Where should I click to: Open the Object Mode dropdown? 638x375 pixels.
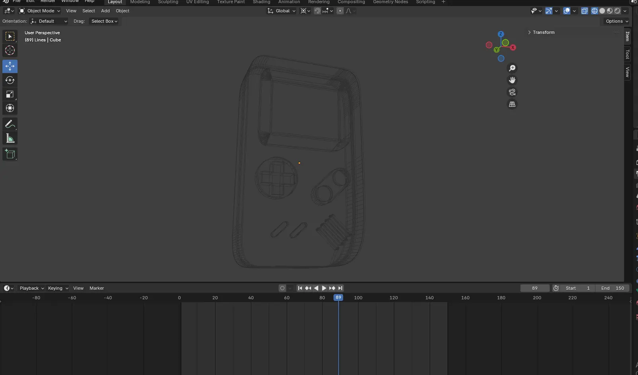point(40,11)
